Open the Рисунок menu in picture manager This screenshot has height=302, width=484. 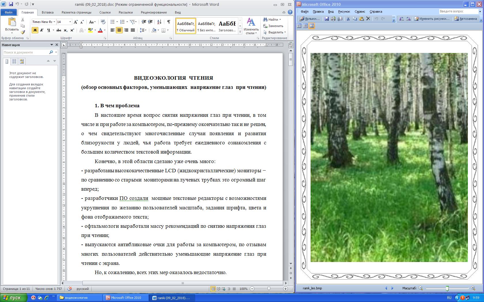point(344,12)
